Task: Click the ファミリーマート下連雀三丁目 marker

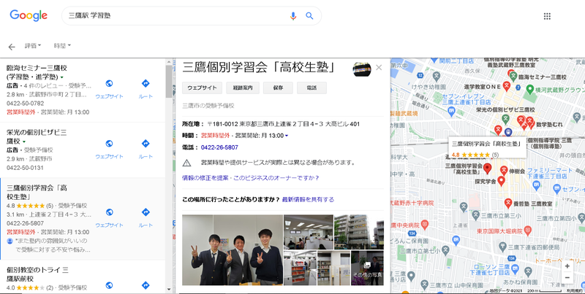Action: pos(536,185)
